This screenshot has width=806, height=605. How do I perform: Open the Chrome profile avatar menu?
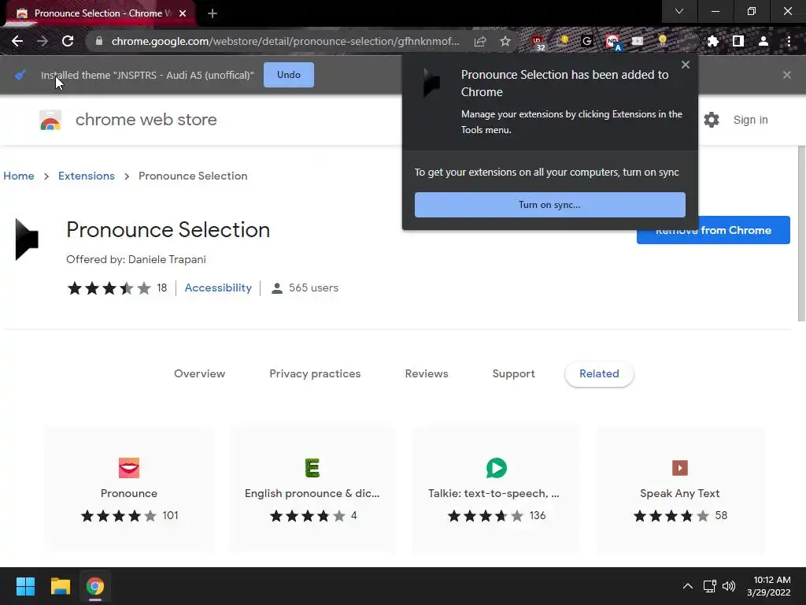[x=763, y=41]
